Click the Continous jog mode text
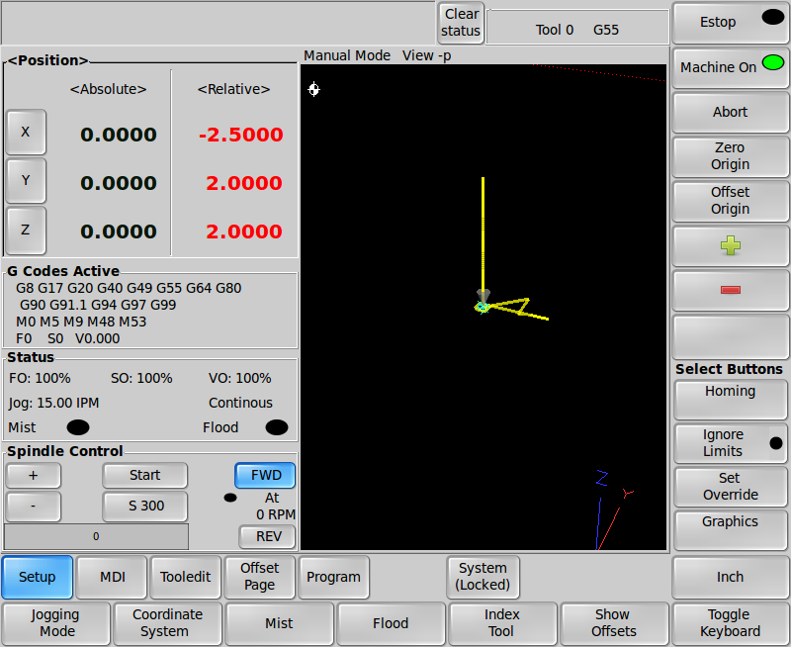The height and width of the screenshot is (647, 791). (x=240, y=404)
